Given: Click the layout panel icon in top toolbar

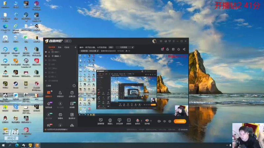Looking at the screenshot, I should pyautogui.click(x=173, y=49).
